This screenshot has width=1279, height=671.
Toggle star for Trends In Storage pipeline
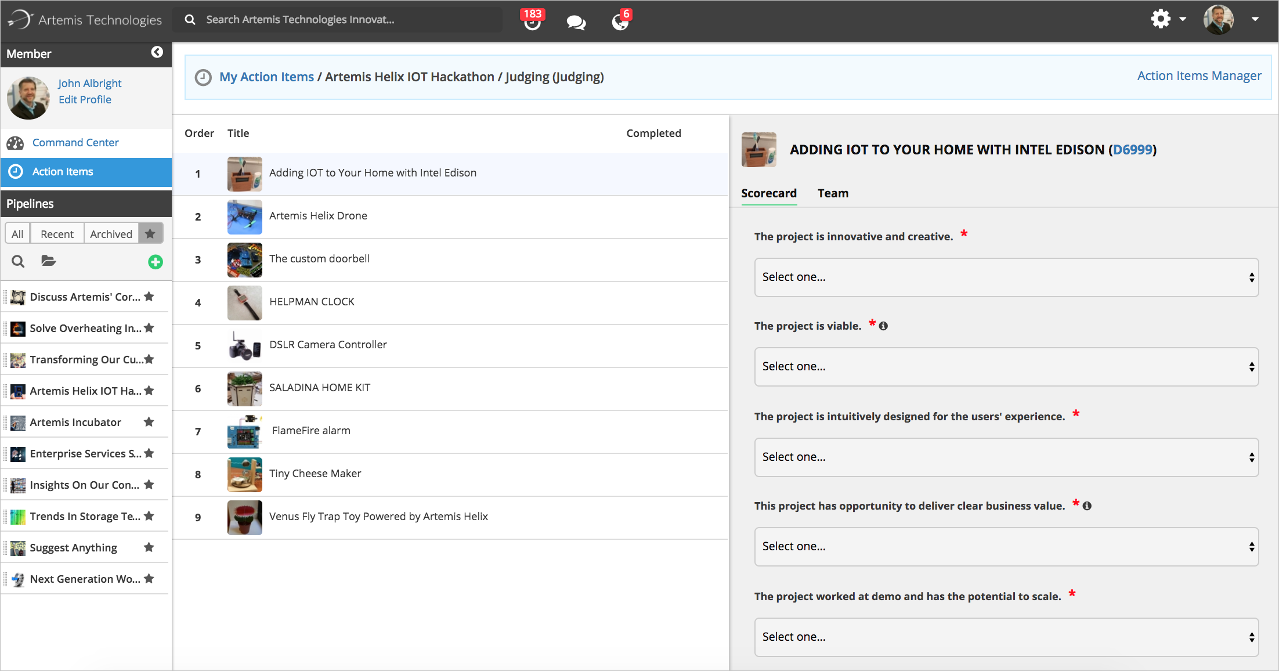coord(149,516)
